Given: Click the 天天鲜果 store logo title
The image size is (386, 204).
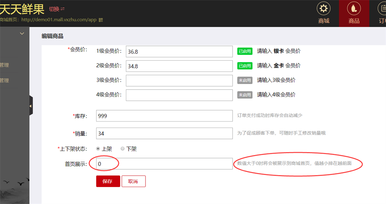Looking at the screenshot, I should click(22, 9).
